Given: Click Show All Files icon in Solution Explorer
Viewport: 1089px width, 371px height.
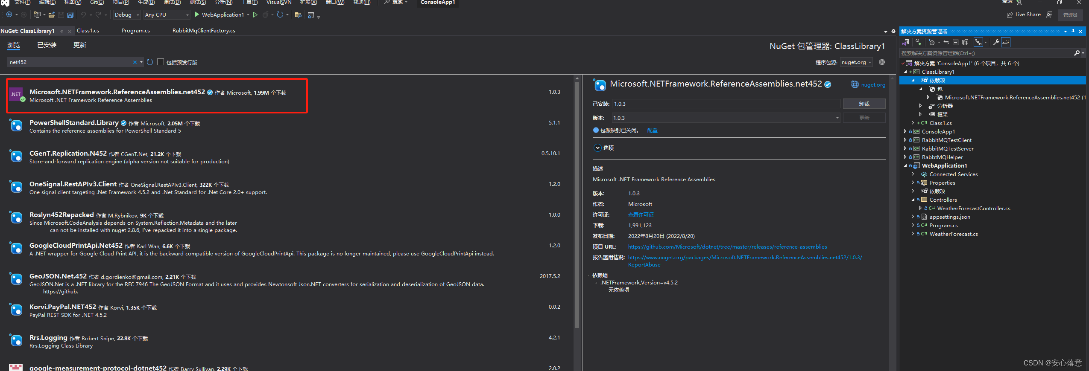Looking at the screenshot, I should click(965, 42).
